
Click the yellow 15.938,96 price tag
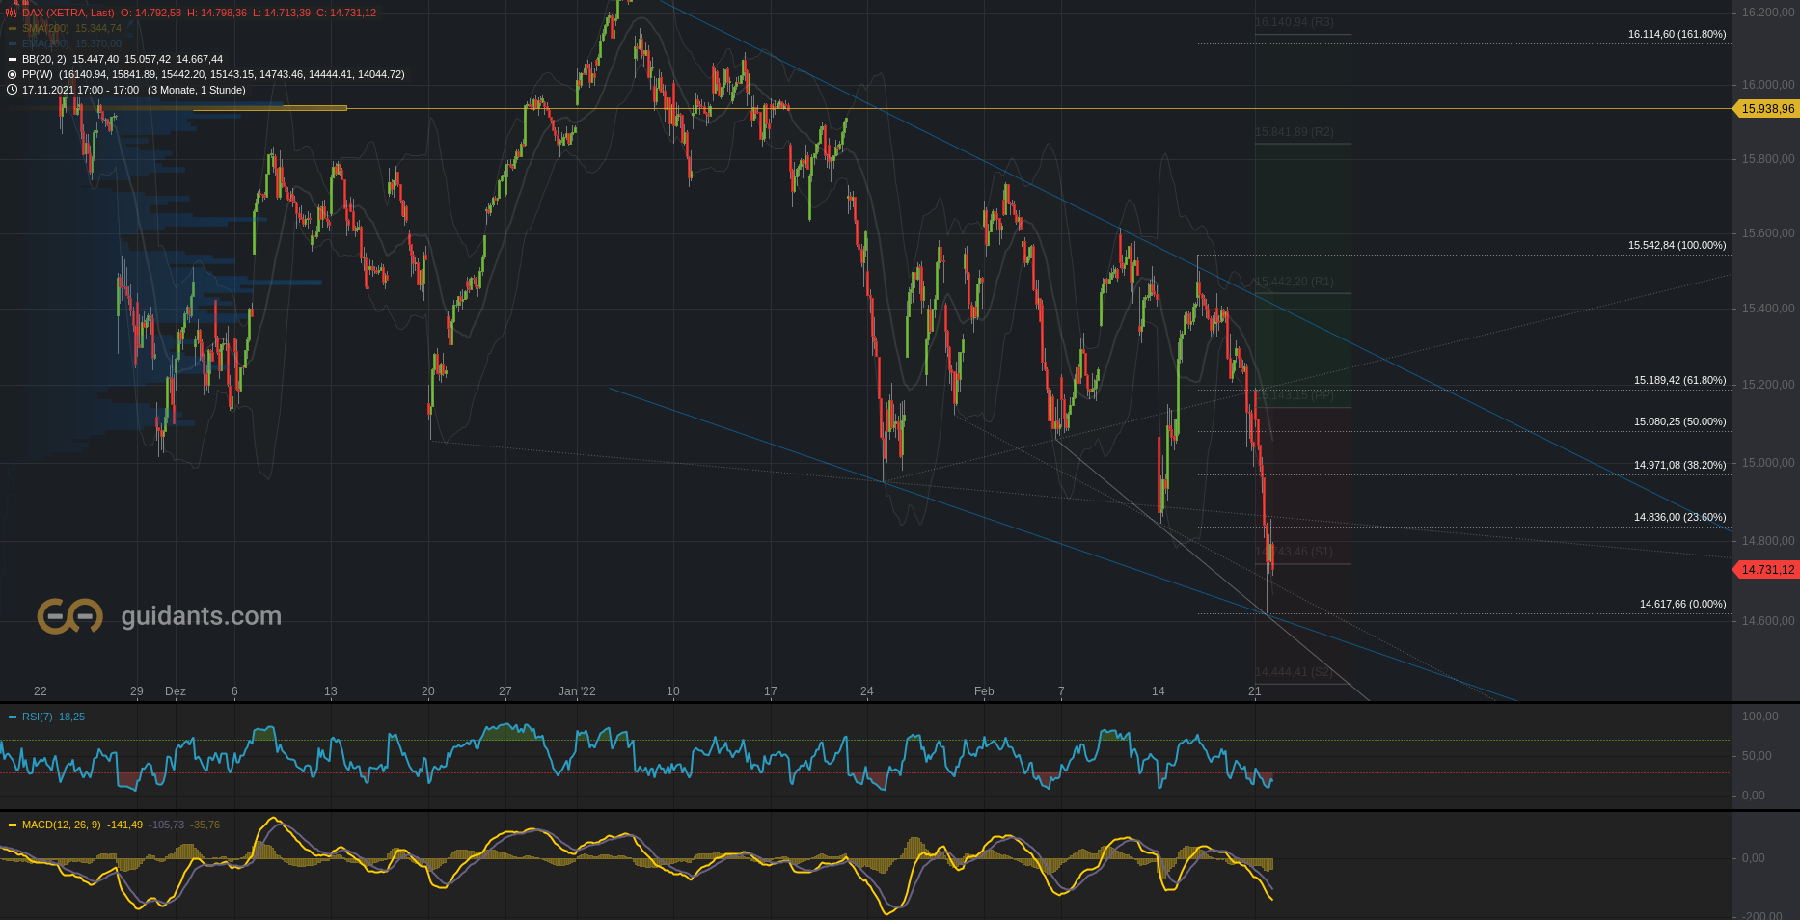[x=1767, y=109]
